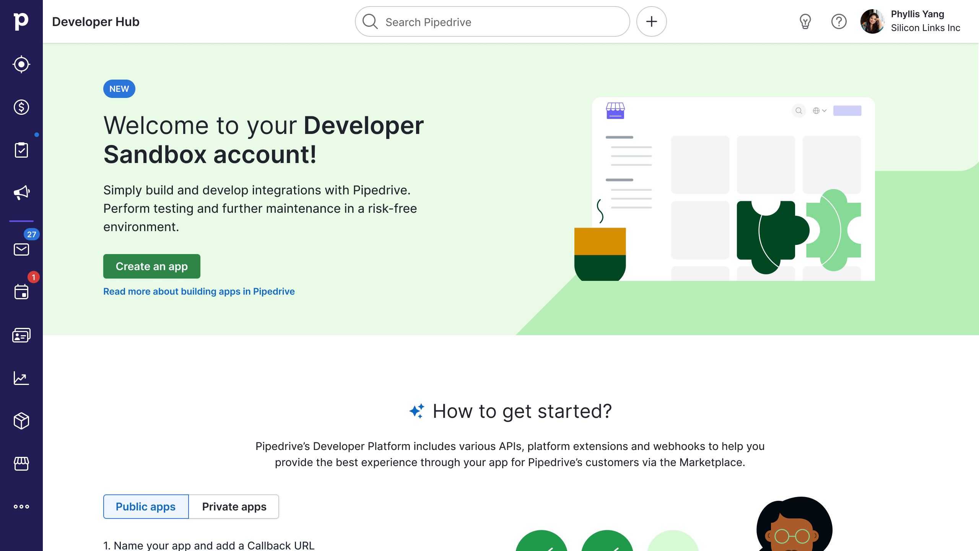Viewport: 979px width, 551px height.
Task: Click the Reports chart icon in sidebar
Action: pyautogui.click(x=21, y=378)
